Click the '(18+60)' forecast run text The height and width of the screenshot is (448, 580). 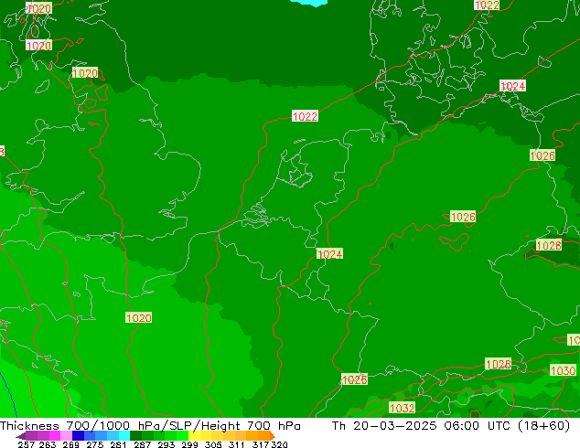click(544, 426)
